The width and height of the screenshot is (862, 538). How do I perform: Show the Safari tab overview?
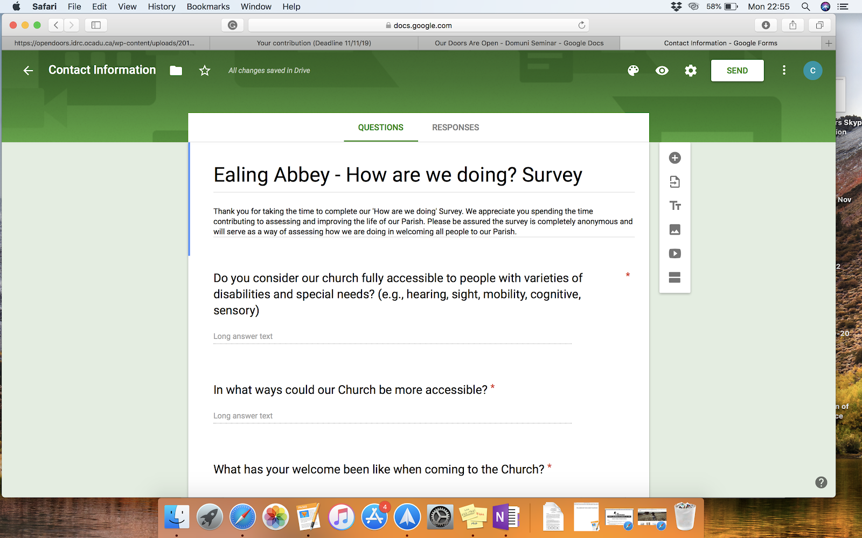[819, 25]
